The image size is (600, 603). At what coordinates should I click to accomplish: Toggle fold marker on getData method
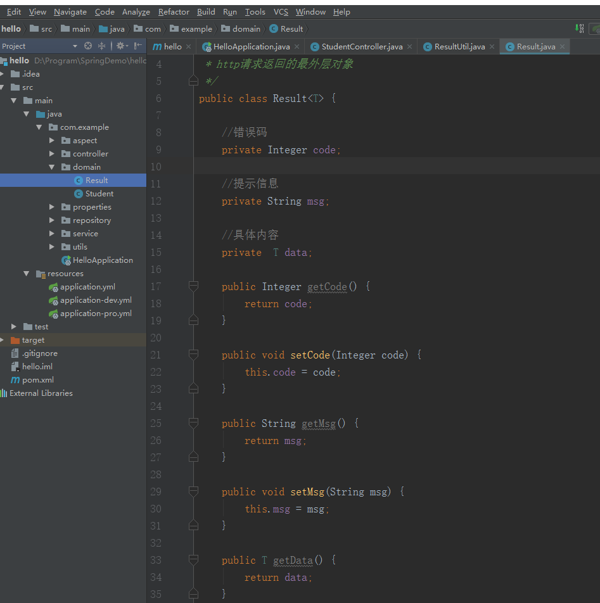tap(193, 561)
